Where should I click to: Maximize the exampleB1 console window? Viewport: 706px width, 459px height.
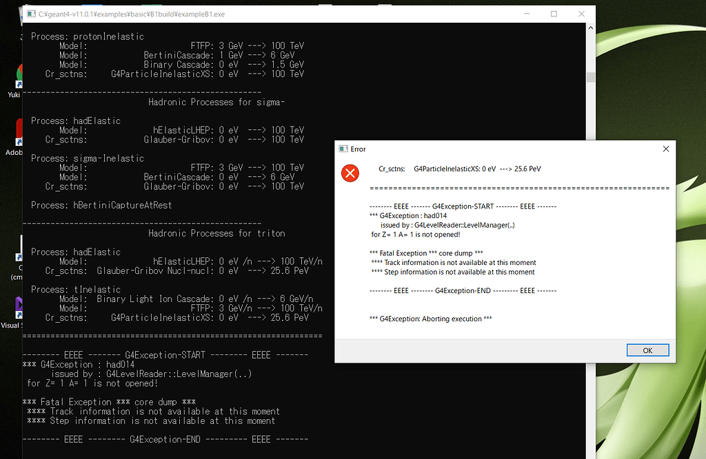554,14
